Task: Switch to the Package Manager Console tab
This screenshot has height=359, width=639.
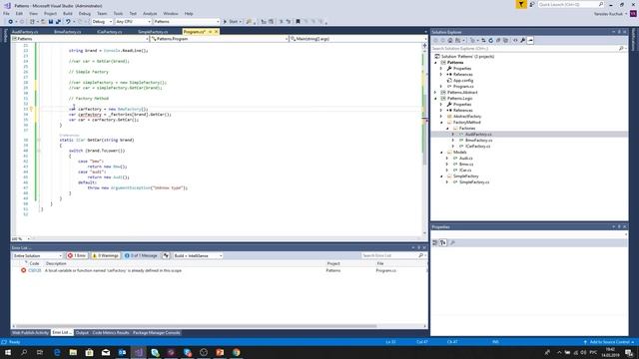Action: point(156,332)
